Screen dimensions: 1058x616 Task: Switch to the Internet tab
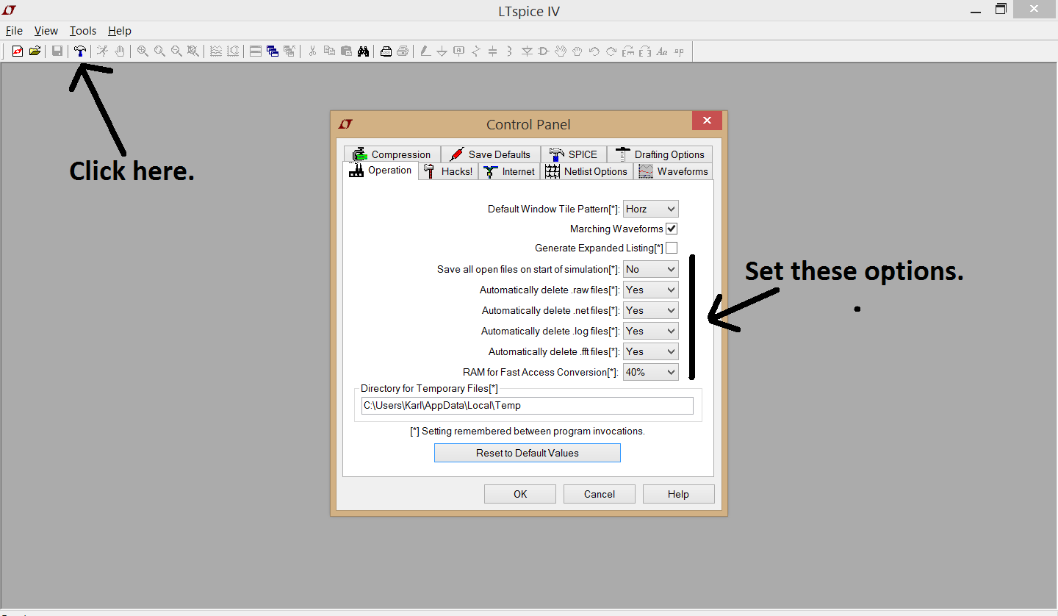click(509, 171)
